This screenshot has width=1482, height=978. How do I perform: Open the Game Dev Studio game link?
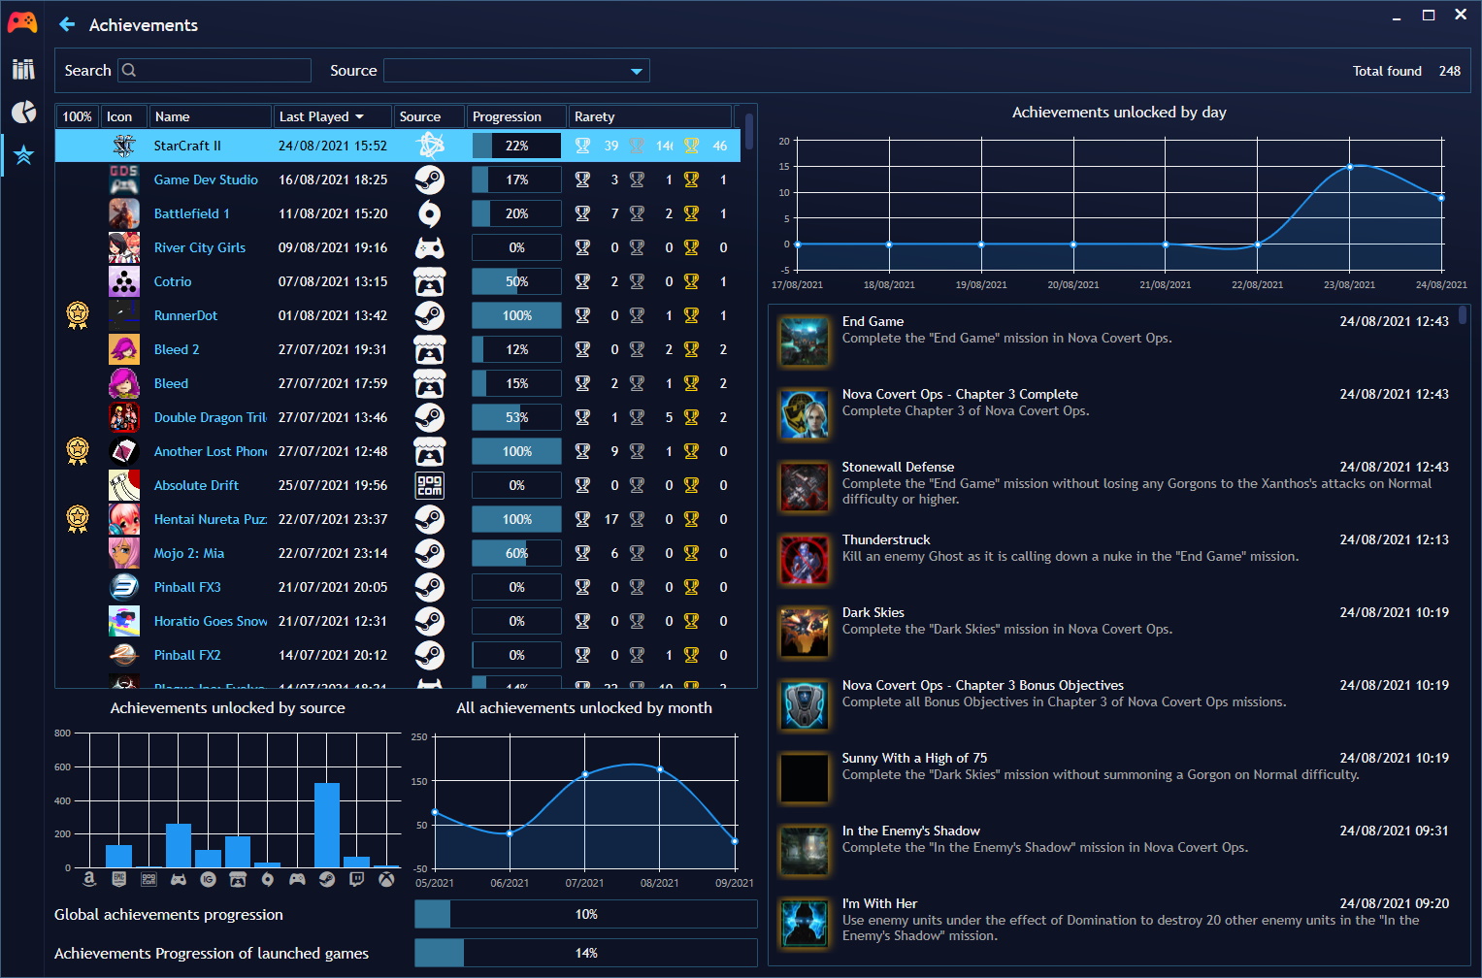tap(206, 179)
